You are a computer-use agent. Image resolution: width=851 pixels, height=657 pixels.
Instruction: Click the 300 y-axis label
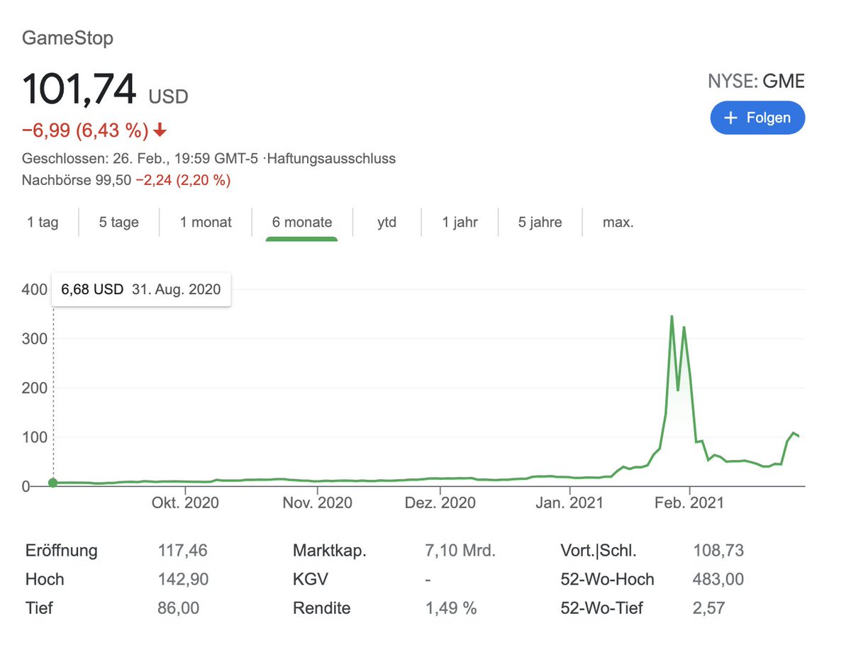pyautogui.click(x=35, y=339)
